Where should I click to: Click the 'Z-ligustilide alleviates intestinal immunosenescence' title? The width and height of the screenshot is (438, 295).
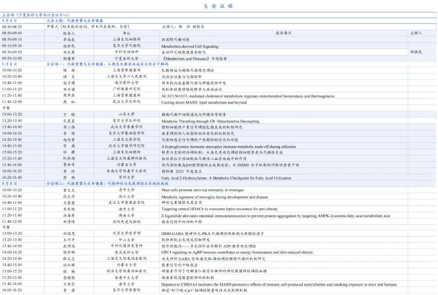point(276,216)
